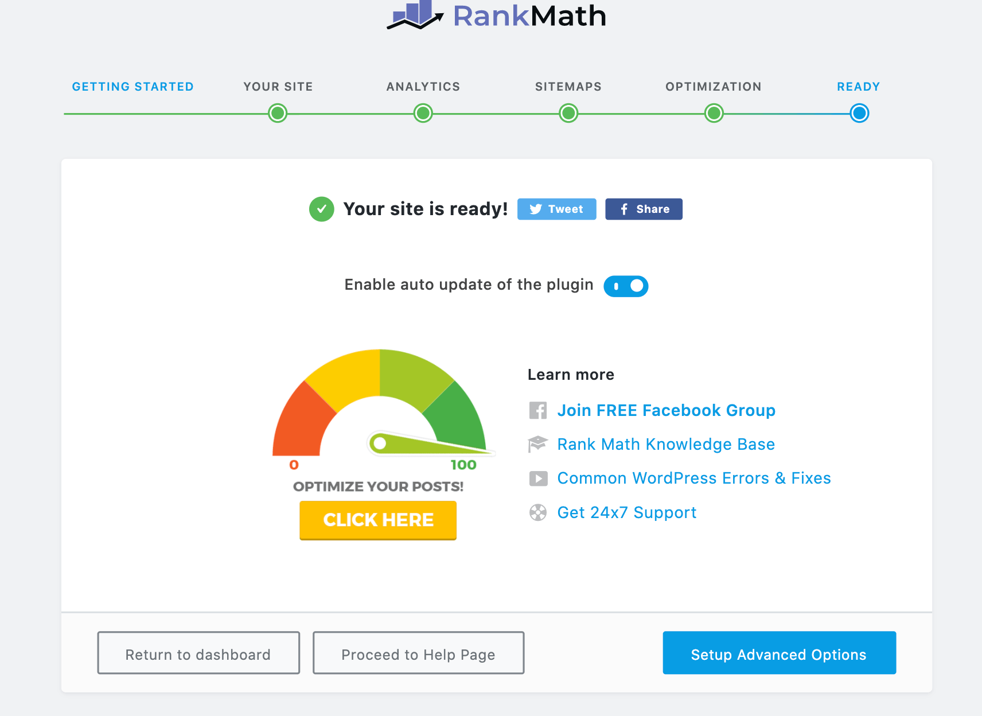
Task: Click the green checkmark icon beside 'Your site is ready!'
Action: point(322,209)
